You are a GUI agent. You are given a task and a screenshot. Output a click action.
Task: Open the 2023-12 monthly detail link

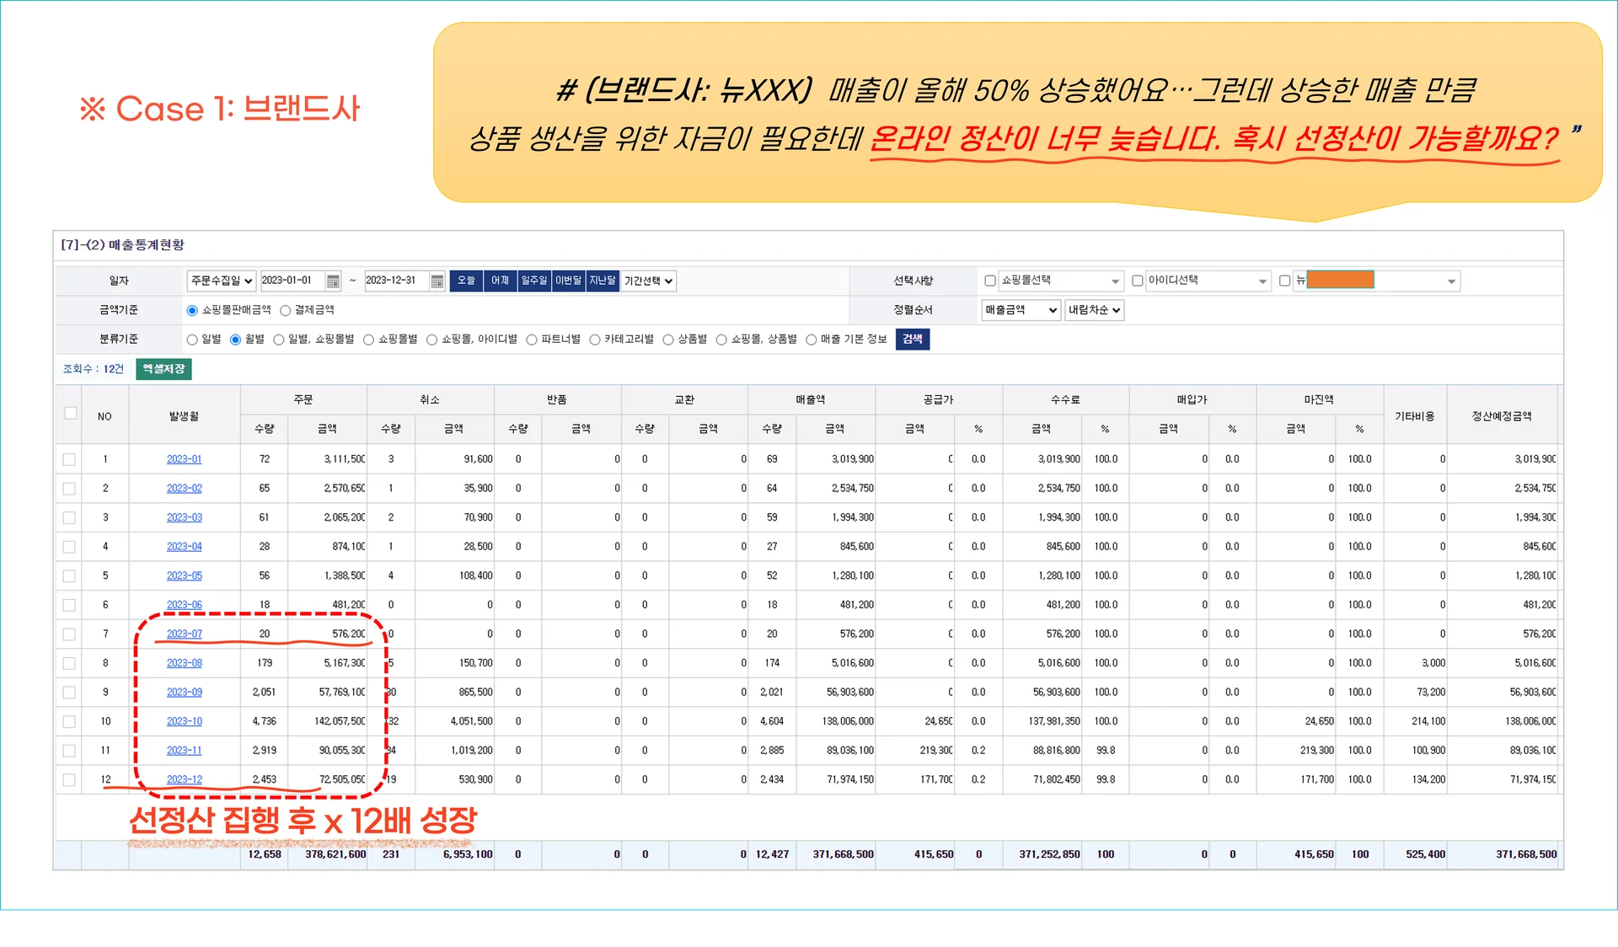(184, 779)
